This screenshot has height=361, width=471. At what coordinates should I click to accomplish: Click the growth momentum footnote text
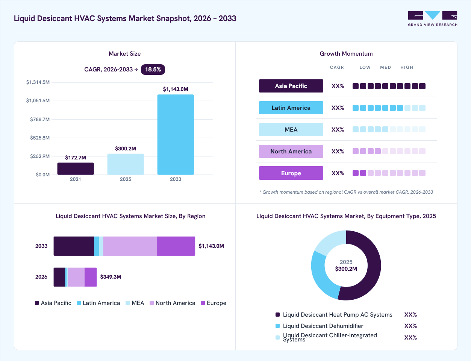346,192
